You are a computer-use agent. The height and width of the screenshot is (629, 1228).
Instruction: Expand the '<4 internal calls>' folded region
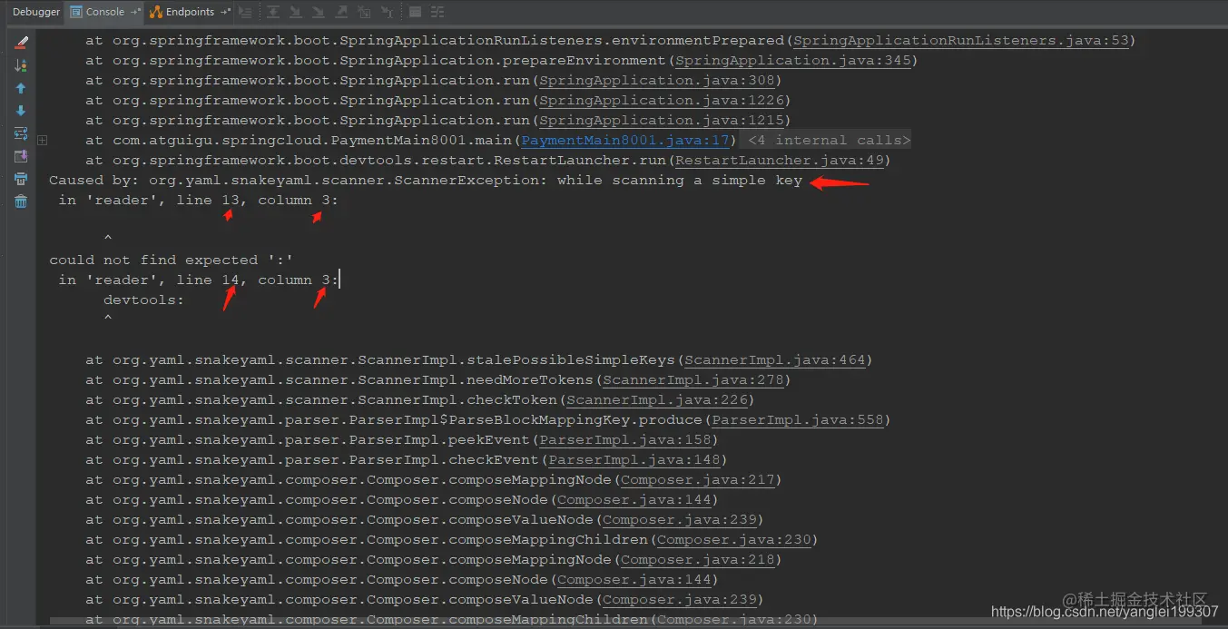tap(829, 141)
